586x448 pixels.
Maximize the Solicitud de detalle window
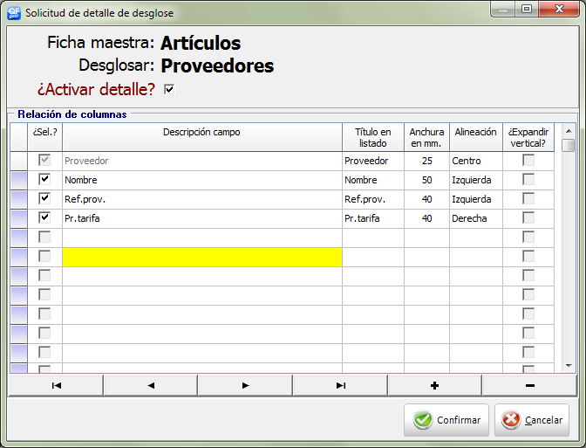527,9
